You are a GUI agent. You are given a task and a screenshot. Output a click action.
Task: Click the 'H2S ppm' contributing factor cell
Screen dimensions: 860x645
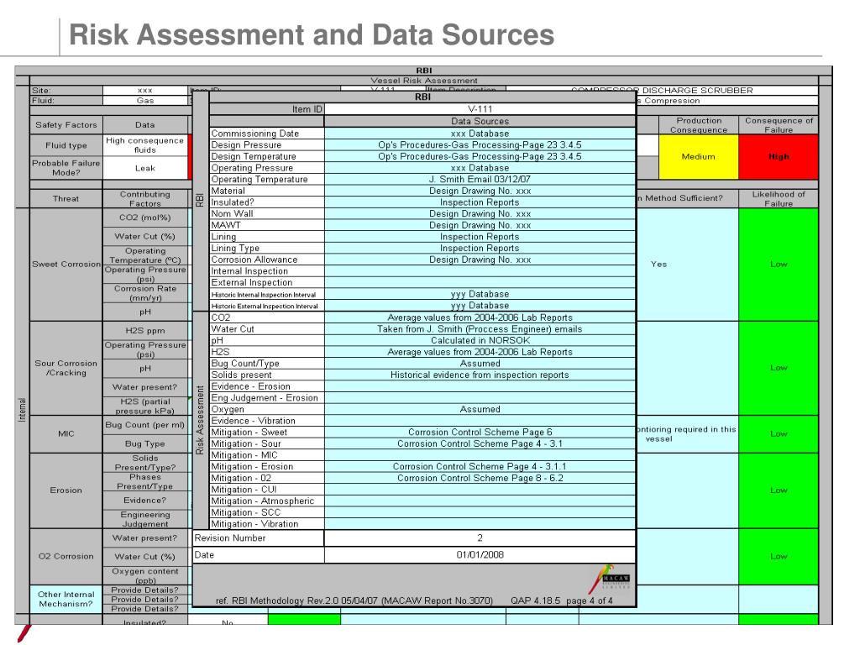pyautogui.click(x=144, y=331)
